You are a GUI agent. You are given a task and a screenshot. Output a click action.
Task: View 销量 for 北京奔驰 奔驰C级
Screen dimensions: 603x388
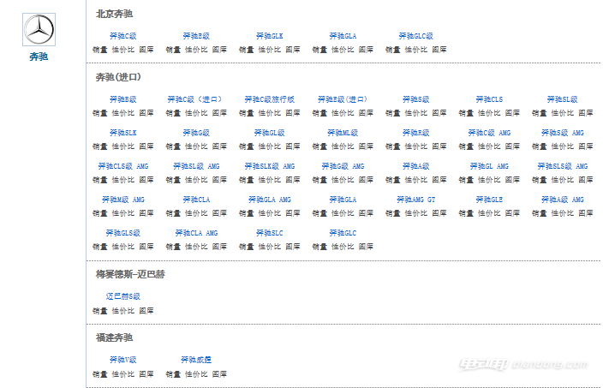100,50
